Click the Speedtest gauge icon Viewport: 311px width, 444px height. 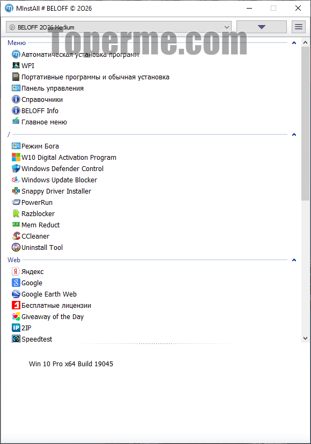tap(16, 339)
